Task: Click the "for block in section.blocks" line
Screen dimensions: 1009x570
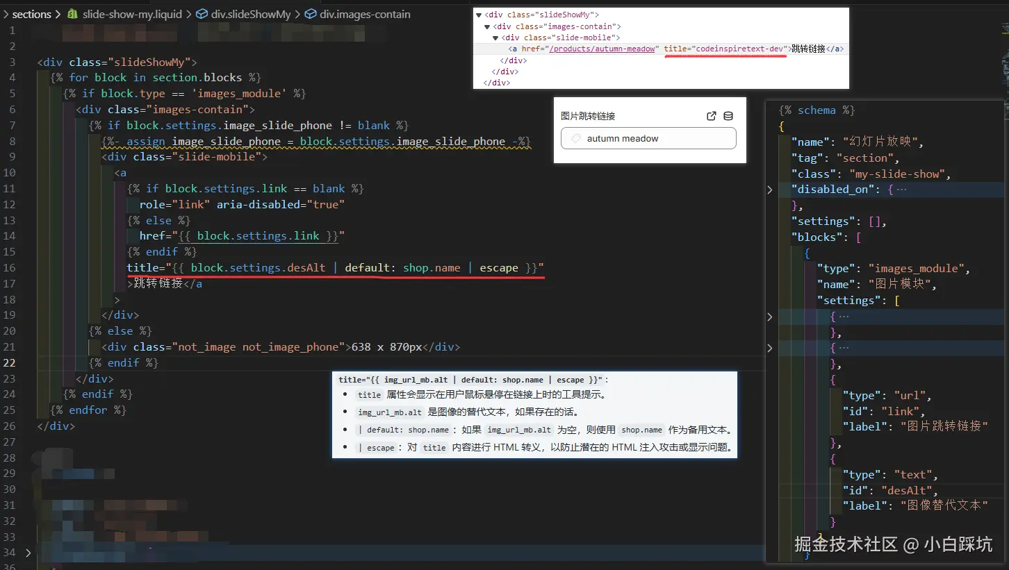Action: point(156,77)
